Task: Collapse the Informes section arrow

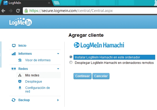Action: click(58, 54)
